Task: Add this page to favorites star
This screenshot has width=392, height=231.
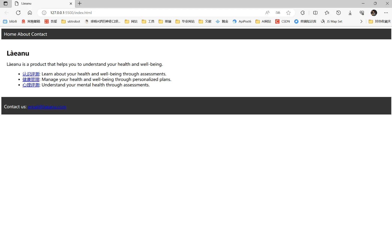Action: (x=288, y=13)
